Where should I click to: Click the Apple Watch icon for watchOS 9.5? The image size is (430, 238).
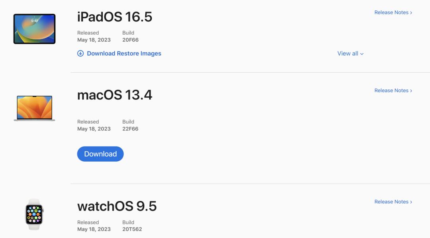click(33, 215)
